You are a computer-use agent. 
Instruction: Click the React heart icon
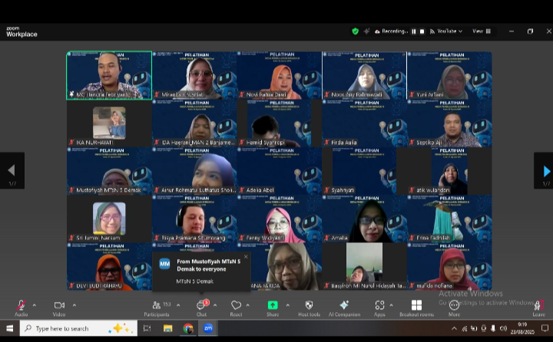pos(236,305)
